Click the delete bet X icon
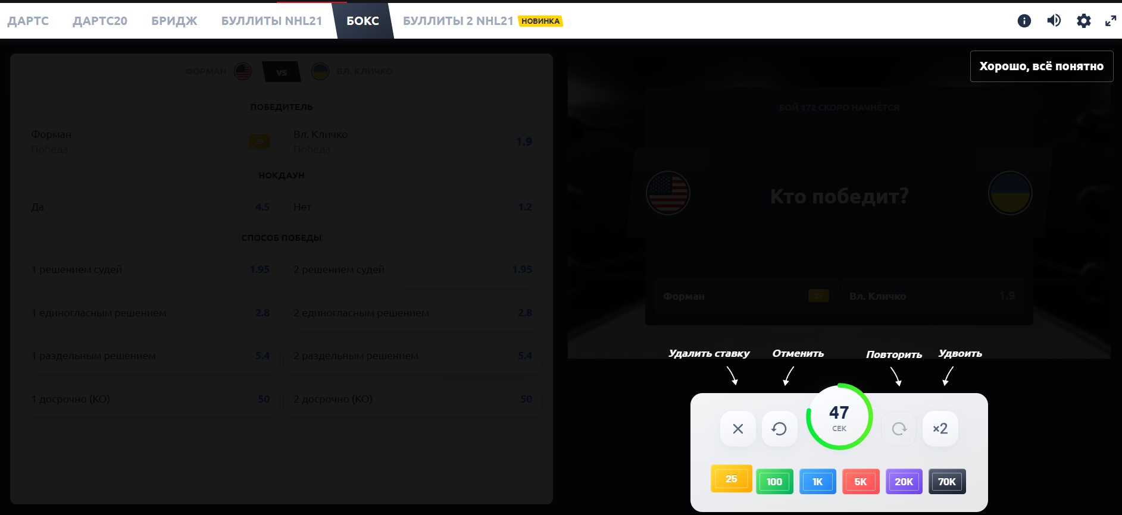Viewport: 1122px width, 515px height. tap(737, 429)
